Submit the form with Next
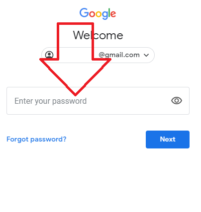The width and height of the screenshot is (201, 212). point(168,140)
